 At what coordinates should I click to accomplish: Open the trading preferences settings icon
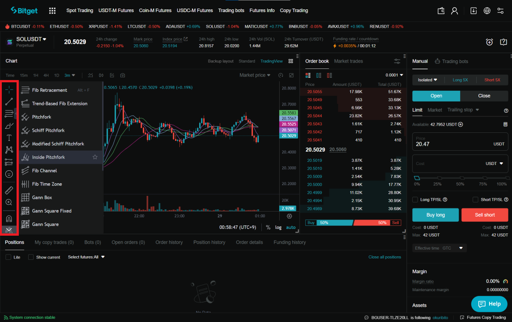coord(500,11)
